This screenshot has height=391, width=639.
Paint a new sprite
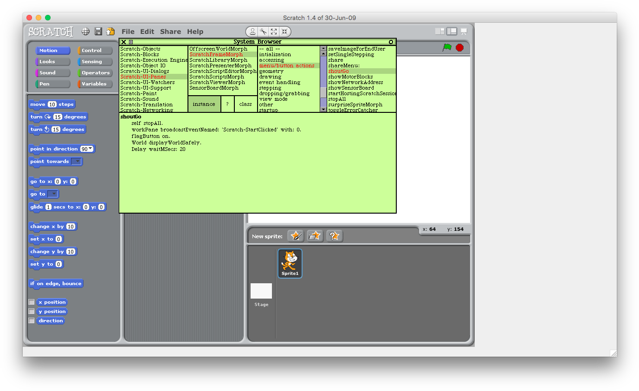point(296,236)
